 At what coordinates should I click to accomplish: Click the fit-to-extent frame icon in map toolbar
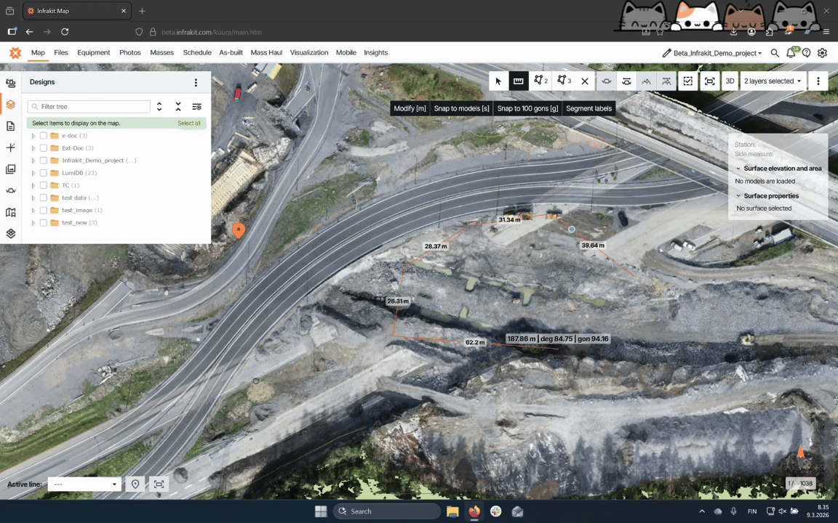point(709,81)
